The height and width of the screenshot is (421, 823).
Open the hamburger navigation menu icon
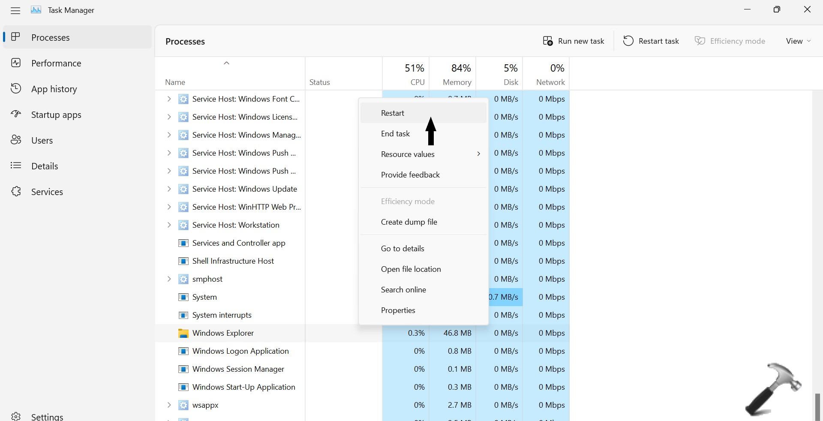(15, 10)
